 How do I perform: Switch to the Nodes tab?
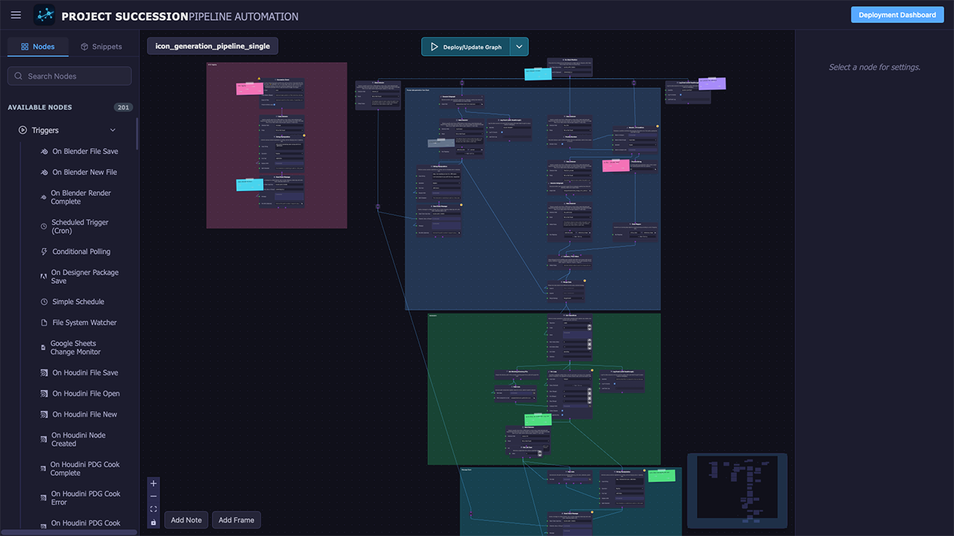point(38,46)
